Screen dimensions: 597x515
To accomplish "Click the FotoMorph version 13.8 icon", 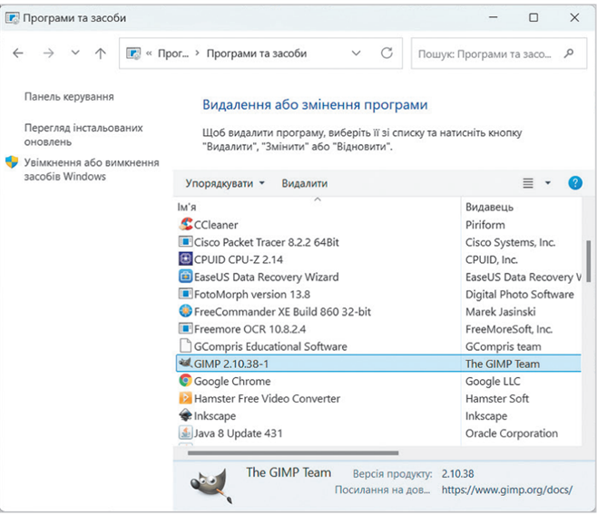I will [185, 294].
